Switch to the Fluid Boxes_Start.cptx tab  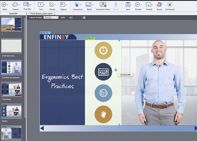click(41, 13)
